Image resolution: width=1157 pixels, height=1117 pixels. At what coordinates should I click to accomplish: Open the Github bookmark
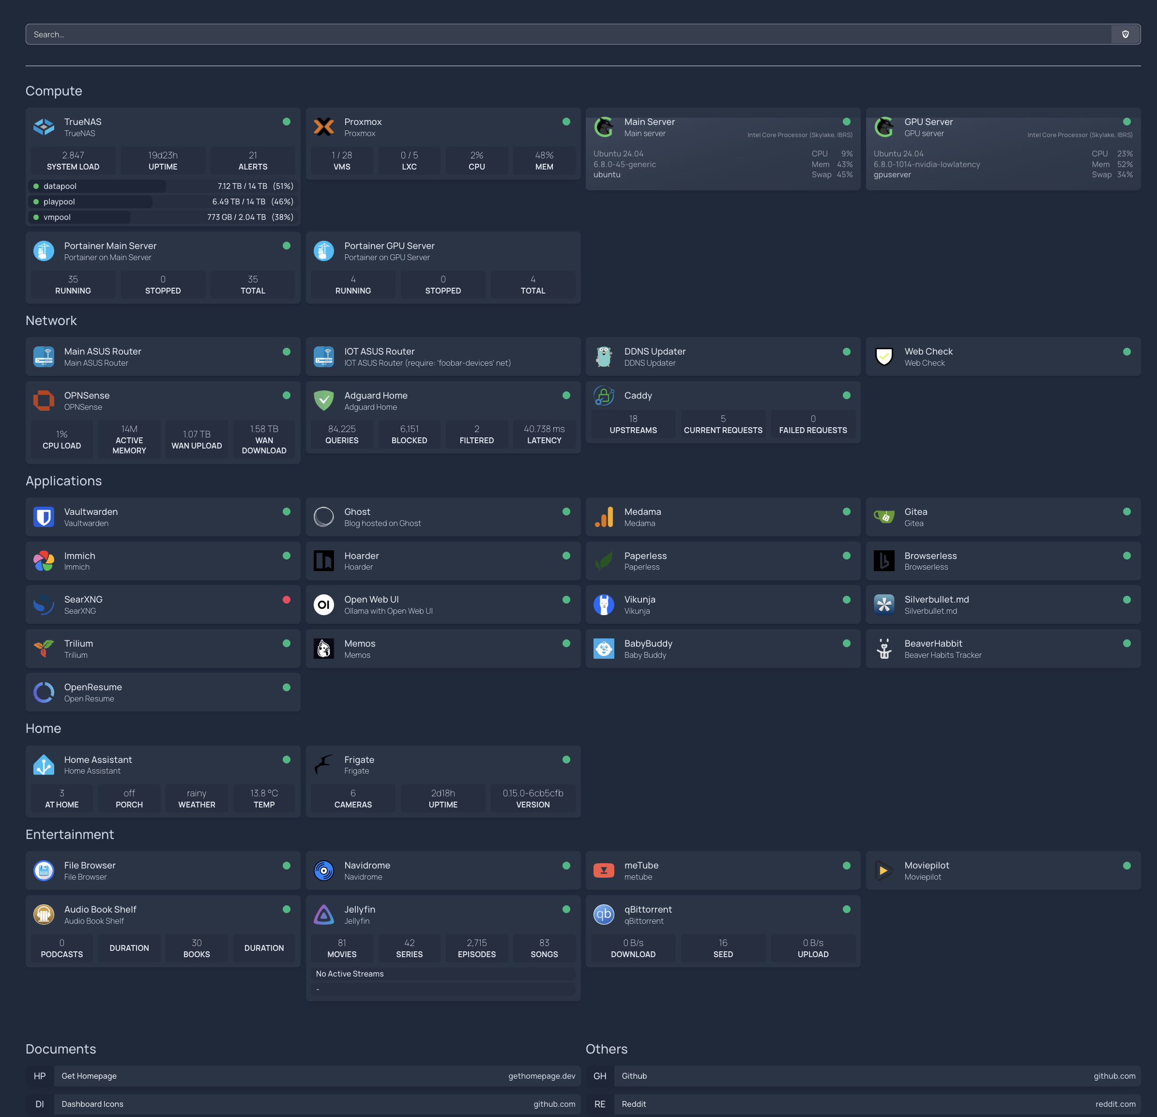tap(863, 1076)
